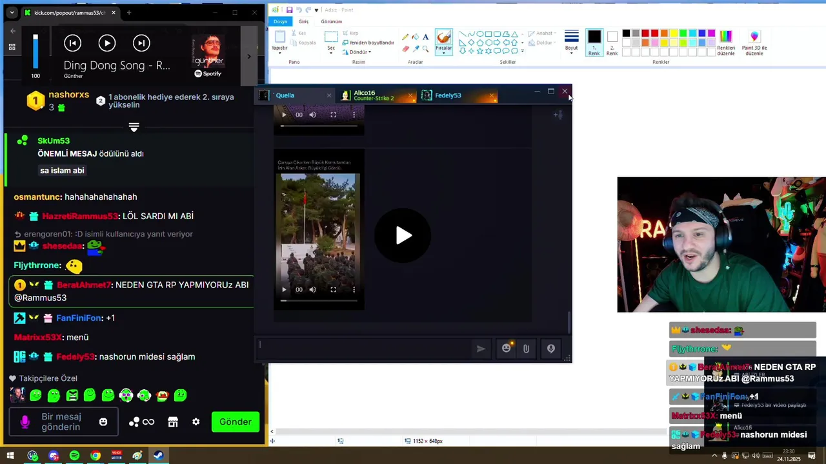This screenshot has width=826, height=464.
Task: Open the Chrome tab search dropdown
Action: [x=12, y=12]
